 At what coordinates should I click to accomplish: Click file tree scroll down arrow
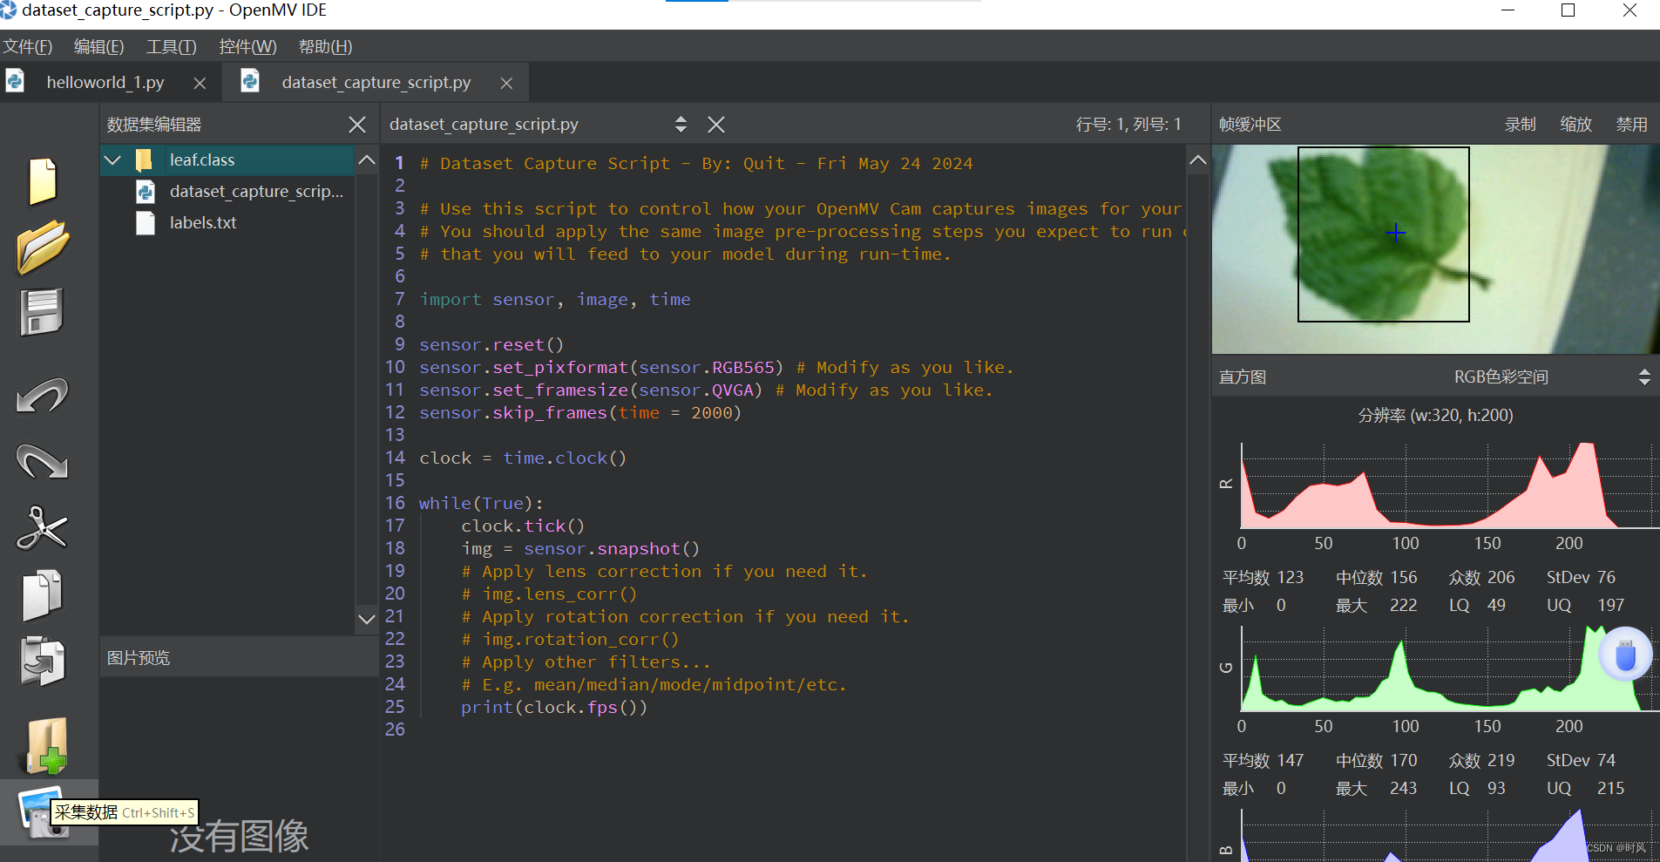point(367,619)
